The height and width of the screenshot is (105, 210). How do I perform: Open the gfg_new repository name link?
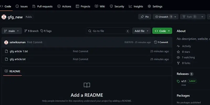pyautogui.click(x=15, y=17)
